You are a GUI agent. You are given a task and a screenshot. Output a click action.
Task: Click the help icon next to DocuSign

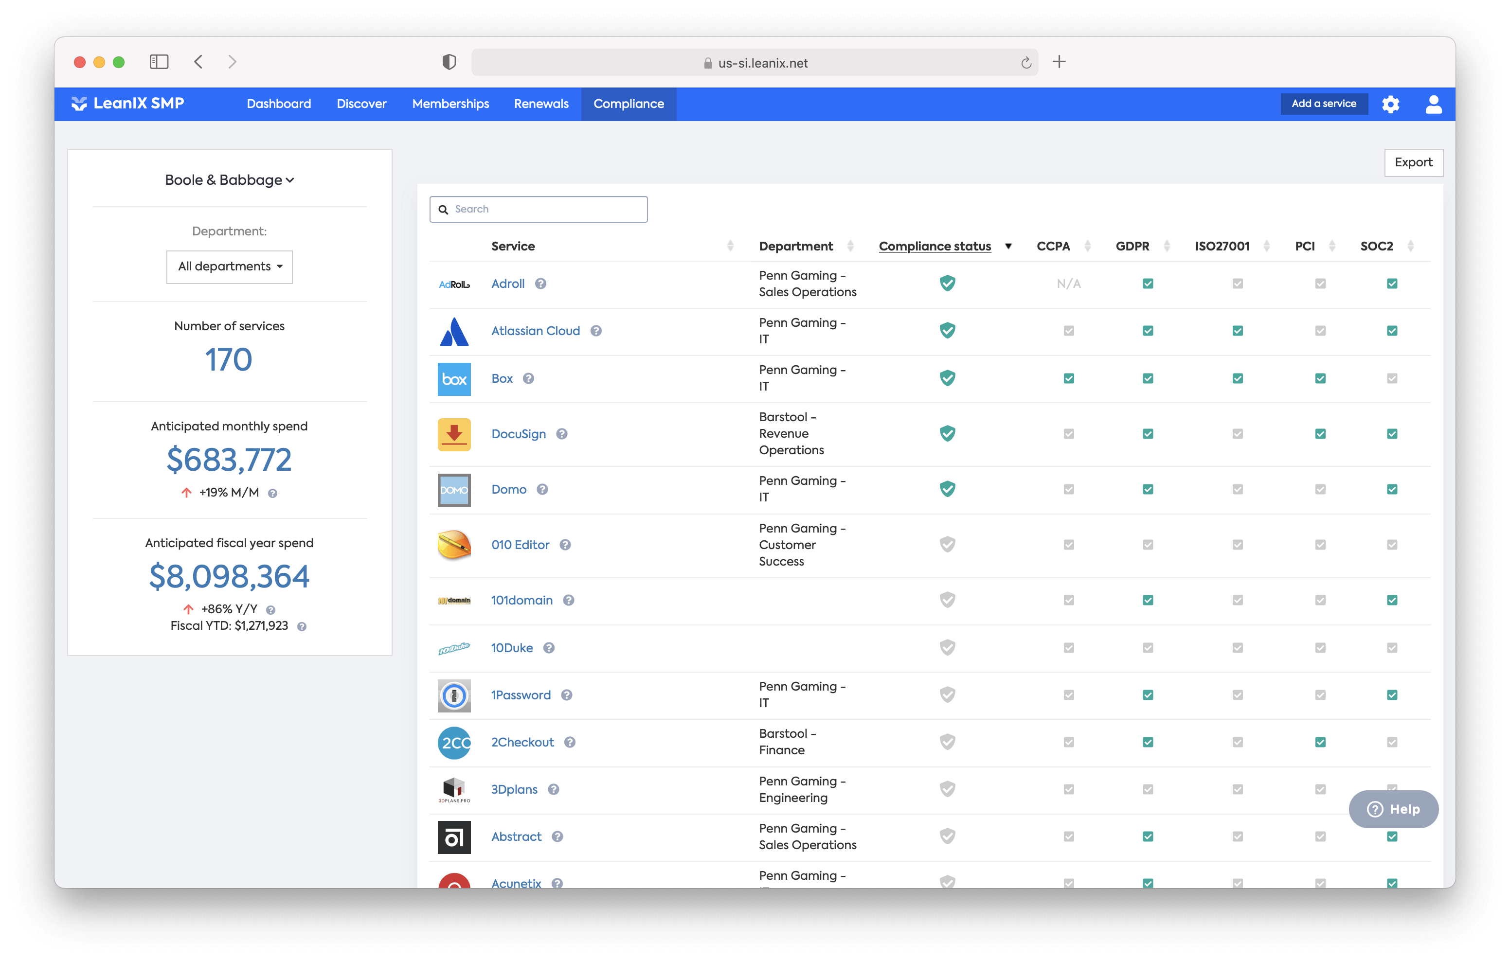point(562,434)
